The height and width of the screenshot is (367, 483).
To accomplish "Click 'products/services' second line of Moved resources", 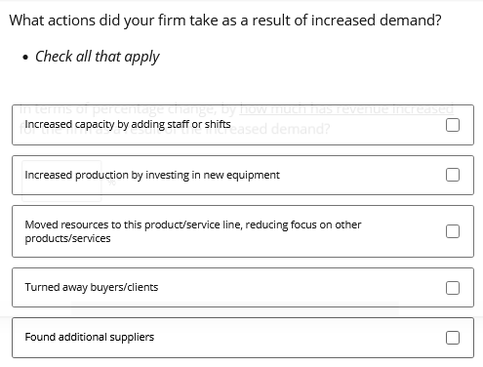I will click(x=67, y=238).
